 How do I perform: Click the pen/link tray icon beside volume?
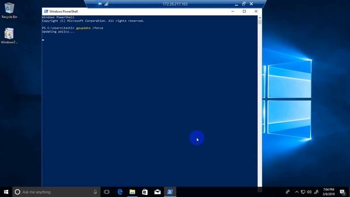[x=316, y=192]
